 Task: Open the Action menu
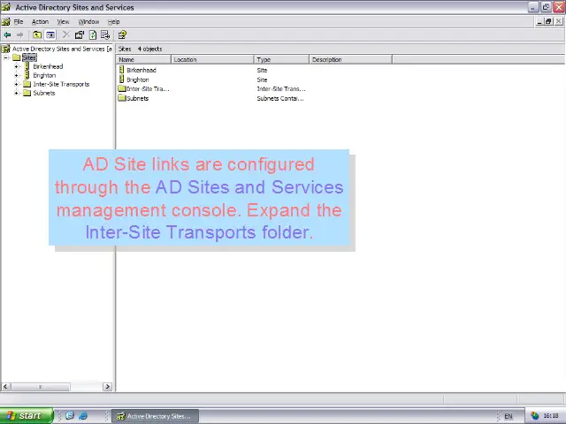[40, 21]
